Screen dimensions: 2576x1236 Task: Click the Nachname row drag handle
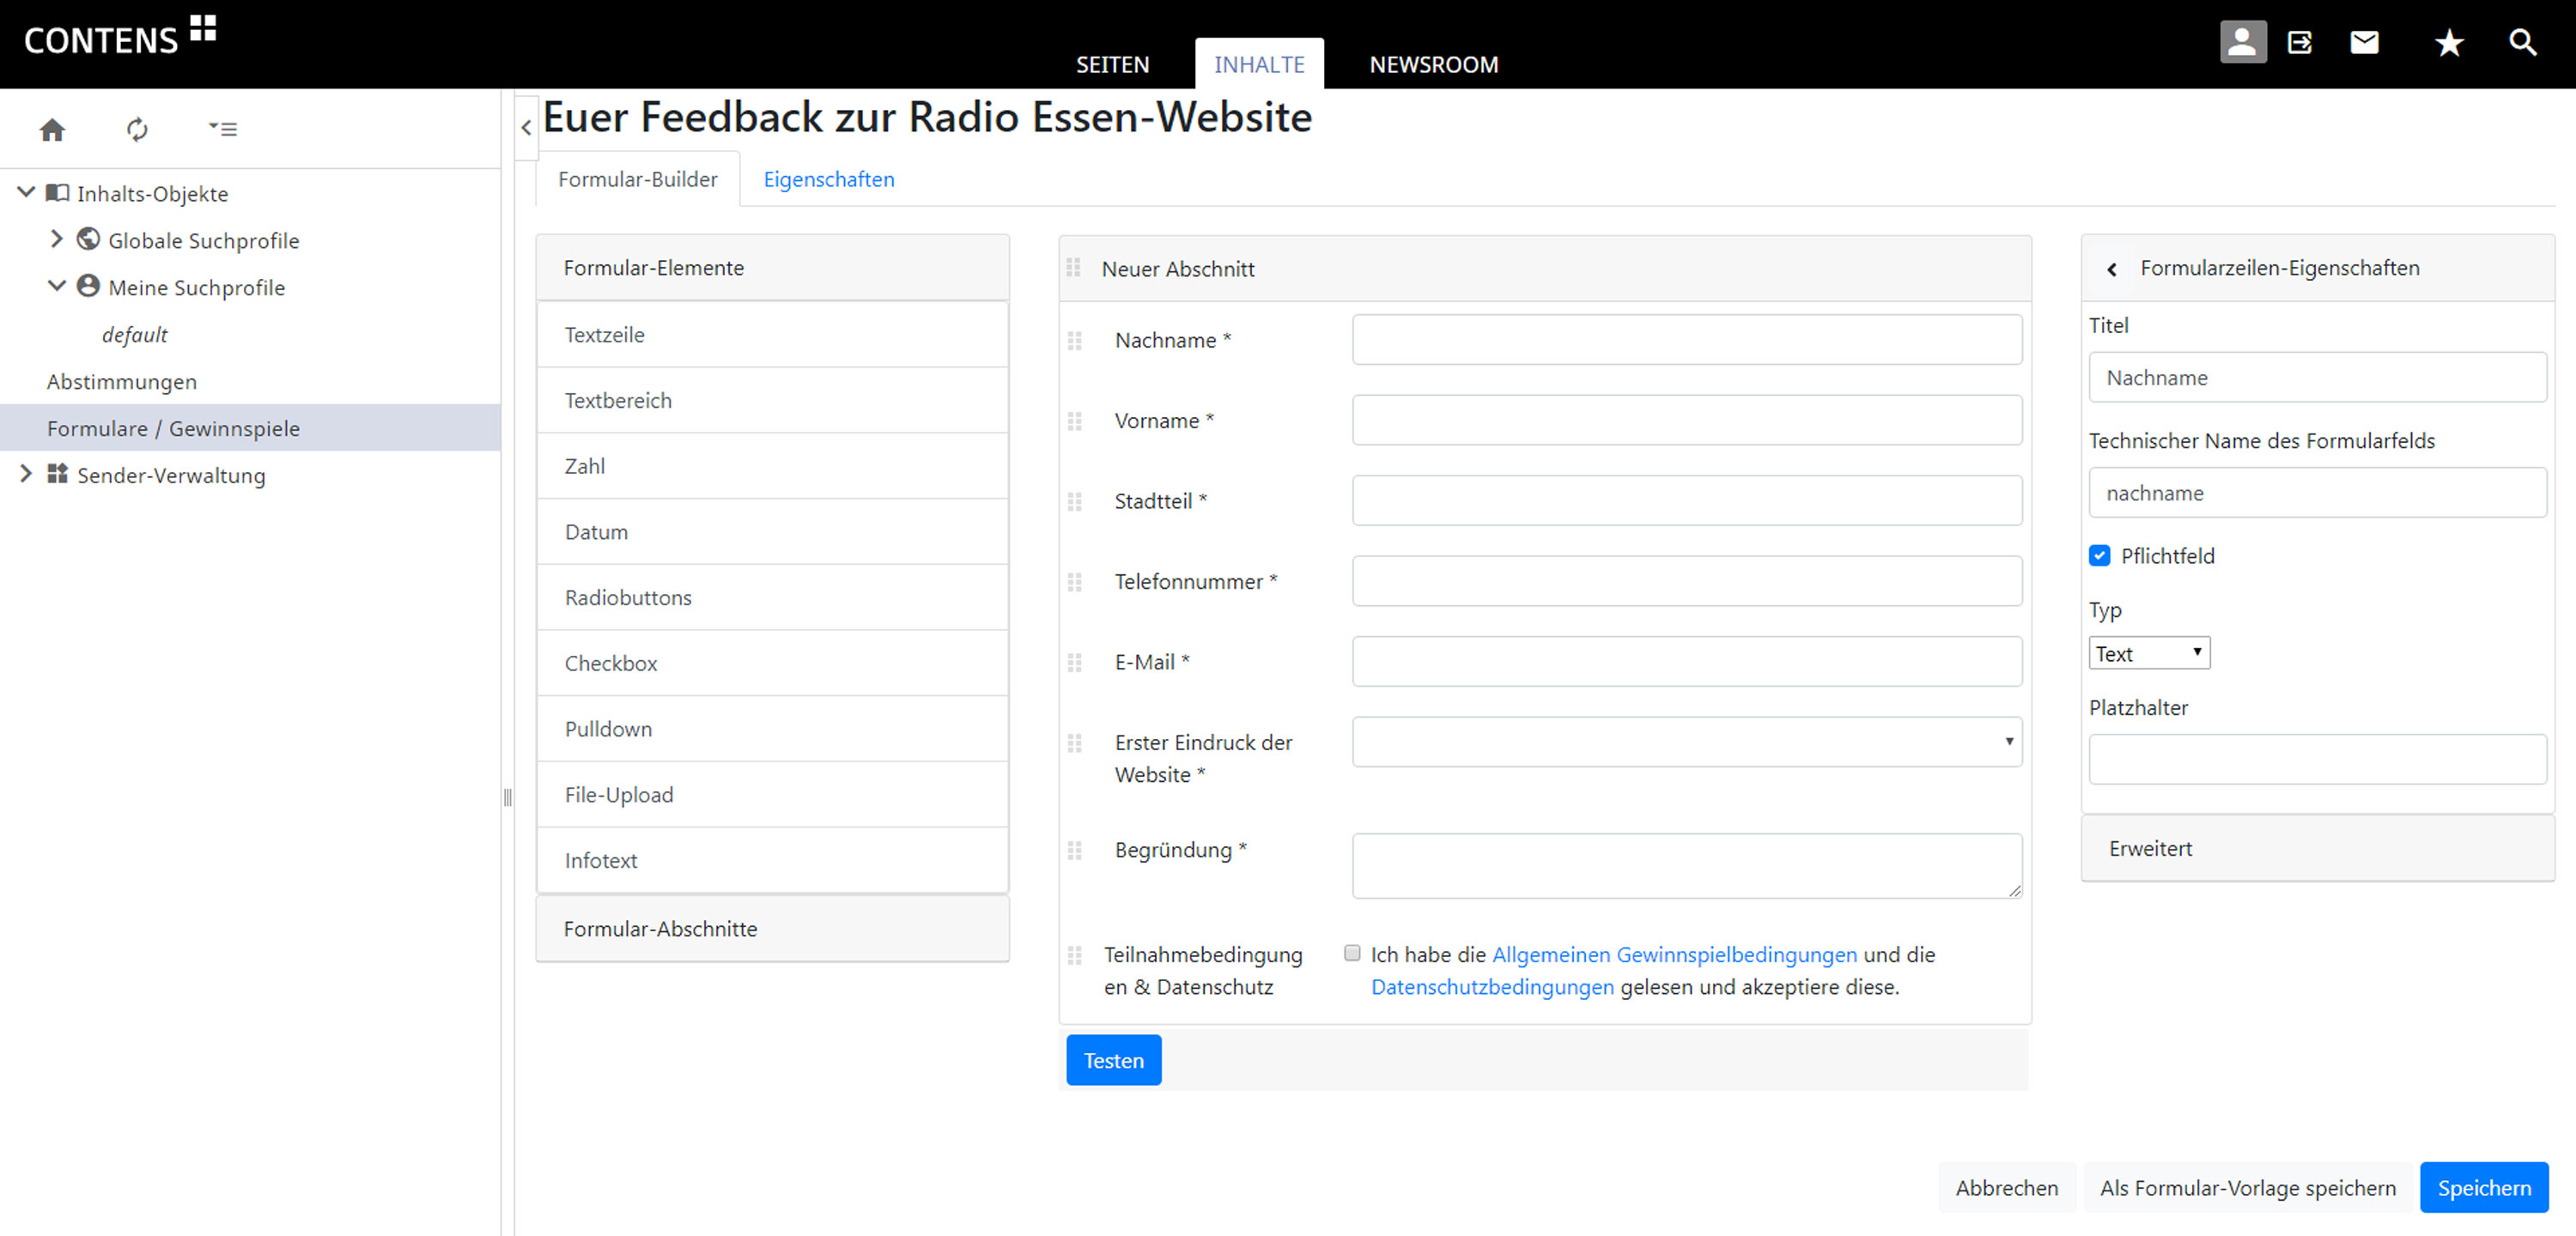click(1075, 341)
